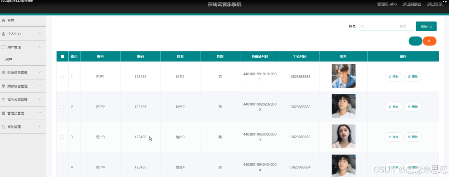Click the 账号 search input field
This screenshot has height=177, width=449.
click(386, 26)
